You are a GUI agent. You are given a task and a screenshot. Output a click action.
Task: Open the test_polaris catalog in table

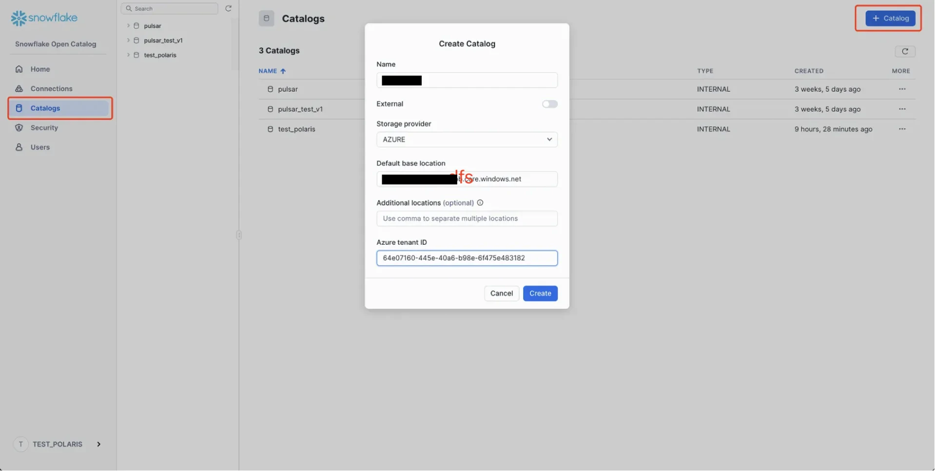pyautogui.click(x=296, y=129)
